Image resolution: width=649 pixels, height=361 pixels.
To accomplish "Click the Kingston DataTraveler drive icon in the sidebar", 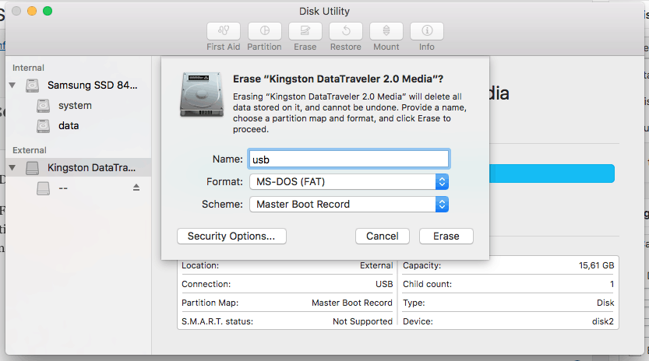I will coord(32,168).
